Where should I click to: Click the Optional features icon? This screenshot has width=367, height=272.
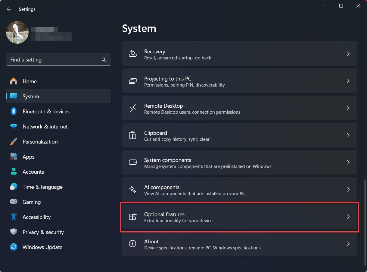point(132,217)
